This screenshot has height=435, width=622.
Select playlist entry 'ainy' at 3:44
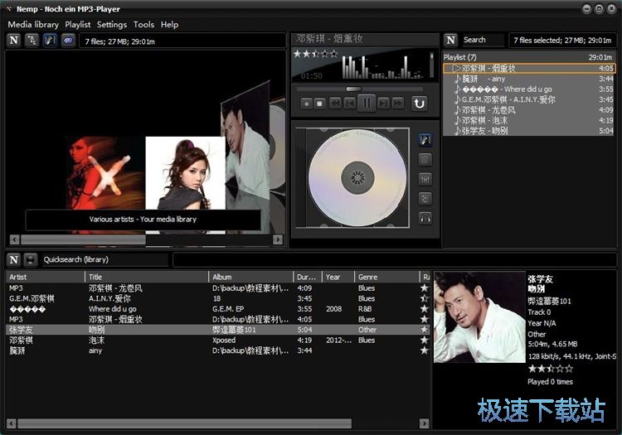click(528, 79)
